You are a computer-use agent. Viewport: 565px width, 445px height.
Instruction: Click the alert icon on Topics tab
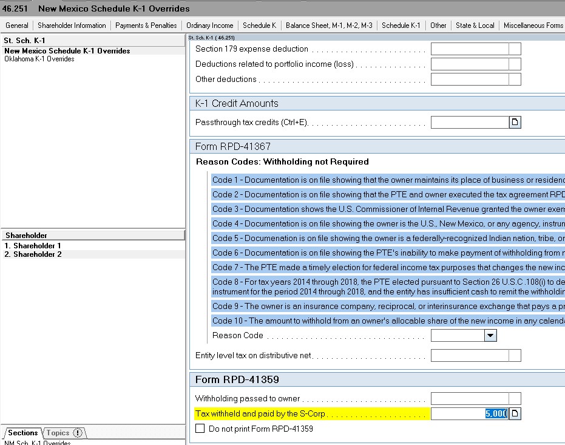(77, 433)
